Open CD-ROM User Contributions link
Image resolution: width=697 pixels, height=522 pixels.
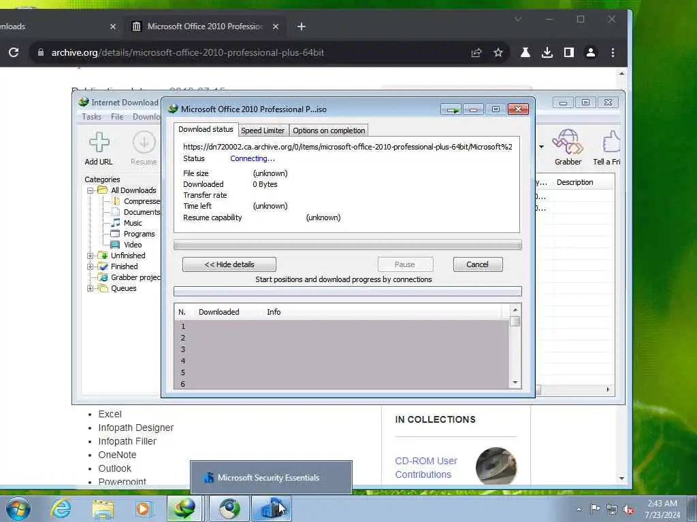(x=426, y=468)
